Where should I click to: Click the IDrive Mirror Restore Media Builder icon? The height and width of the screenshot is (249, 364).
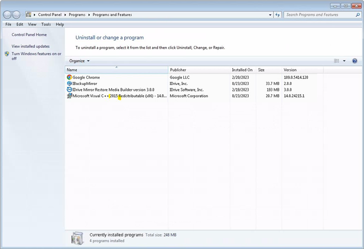[69, 89]
